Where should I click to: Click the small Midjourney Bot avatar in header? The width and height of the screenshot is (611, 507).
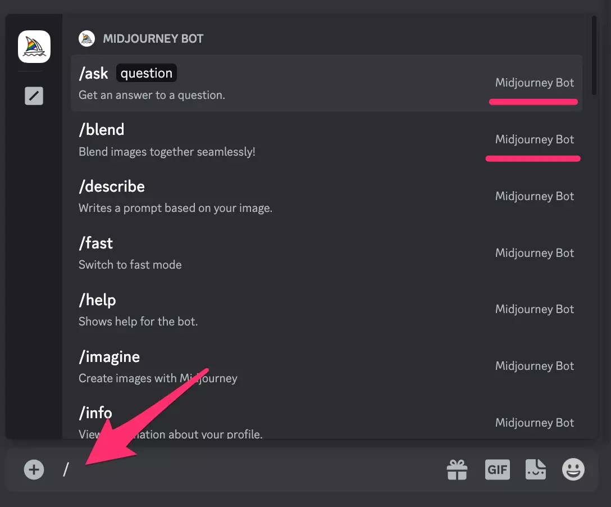(86, 39)
